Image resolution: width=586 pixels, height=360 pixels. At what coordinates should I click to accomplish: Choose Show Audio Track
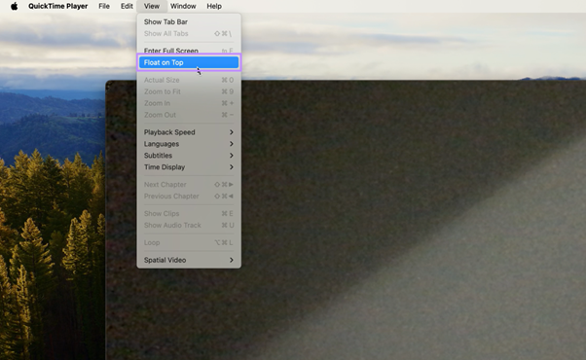coord(189,225)
